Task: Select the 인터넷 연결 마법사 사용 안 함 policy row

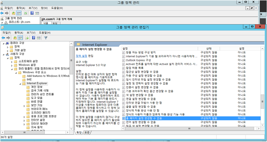Action: pos(191,103)
